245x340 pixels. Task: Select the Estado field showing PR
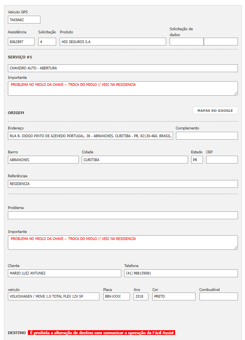pos(197,160)
